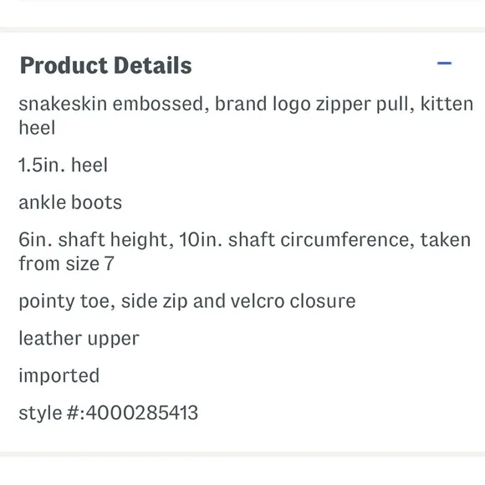This screenshot has height=485, width=485.
Task: Click the word Details in the heading
Action: point(153,65)
